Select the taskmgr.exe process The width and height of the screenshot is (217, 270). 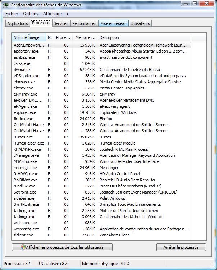[x=101, y=217]
